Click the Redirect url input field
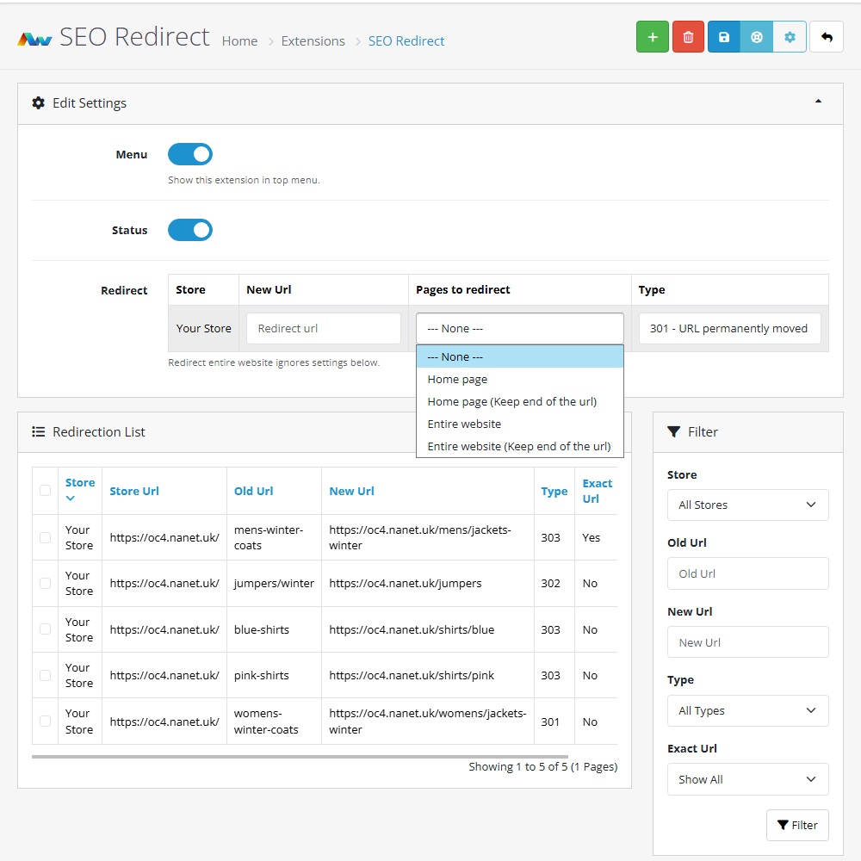Image resolution: width=861 pixels, height=861 pixels. 323,329
